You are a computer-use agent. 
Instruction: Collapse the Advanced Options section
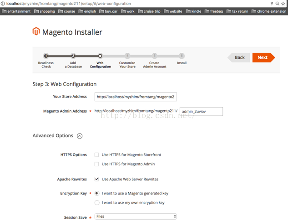coord(80,136)
